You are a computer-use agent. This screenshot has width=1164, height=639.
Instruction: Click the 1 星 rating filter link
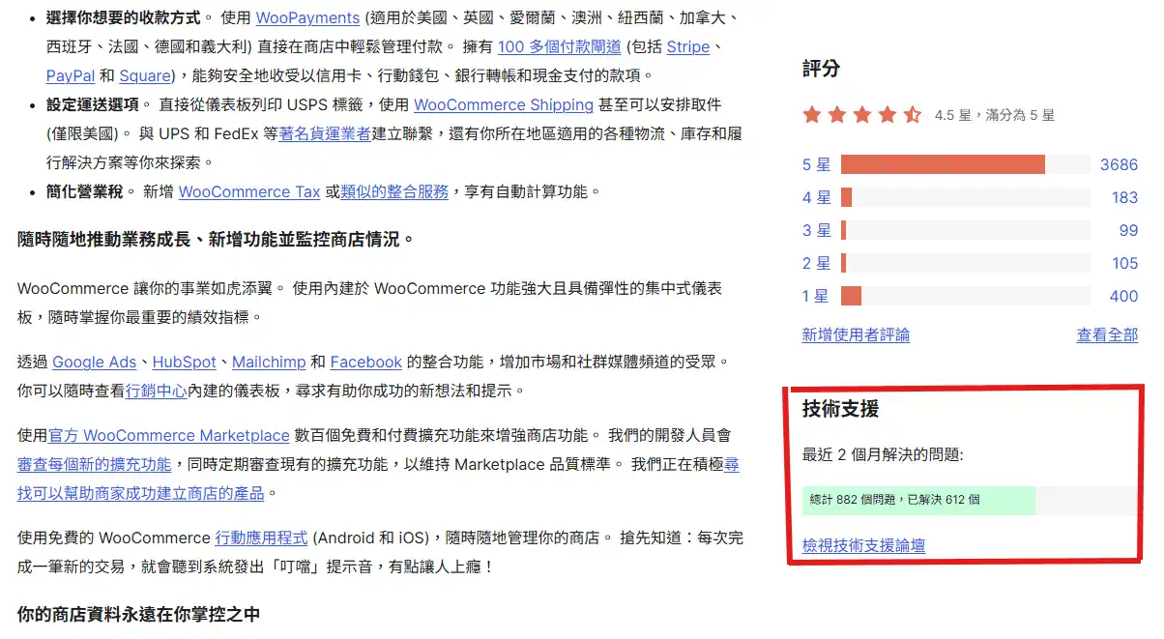click(x=816, y=296)
